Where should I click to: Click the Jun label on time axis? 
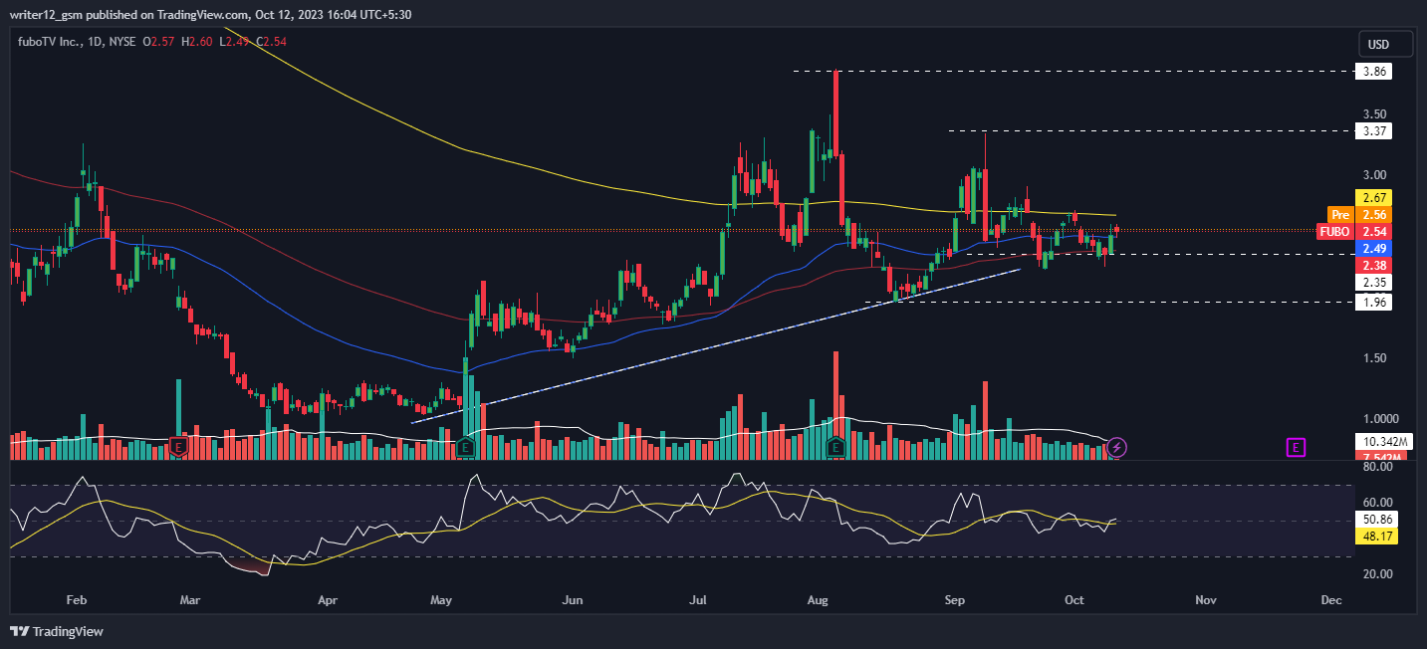pos(573,600)
